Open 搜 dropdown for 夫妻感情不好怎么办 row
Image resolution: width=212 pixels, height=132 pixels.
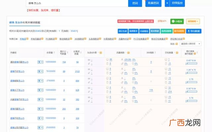[40, 100]
